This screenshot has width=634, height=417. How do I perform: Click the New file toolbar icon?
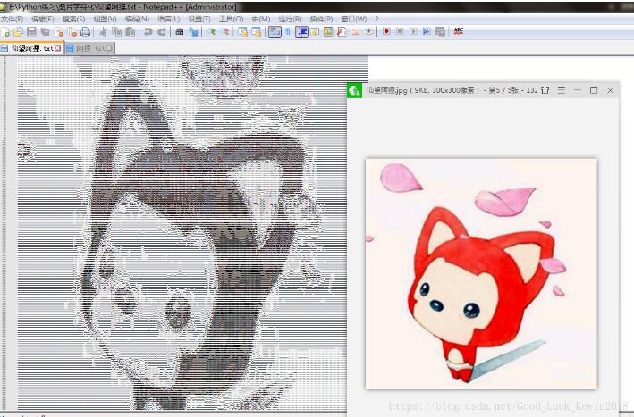(5, 32)
